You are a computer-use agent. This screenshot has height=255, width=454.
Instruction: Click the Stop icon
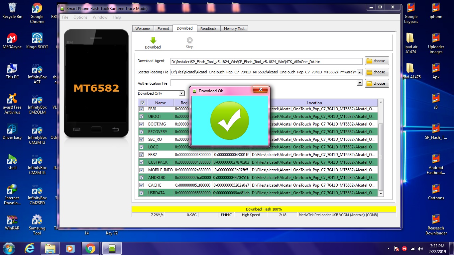189,40
